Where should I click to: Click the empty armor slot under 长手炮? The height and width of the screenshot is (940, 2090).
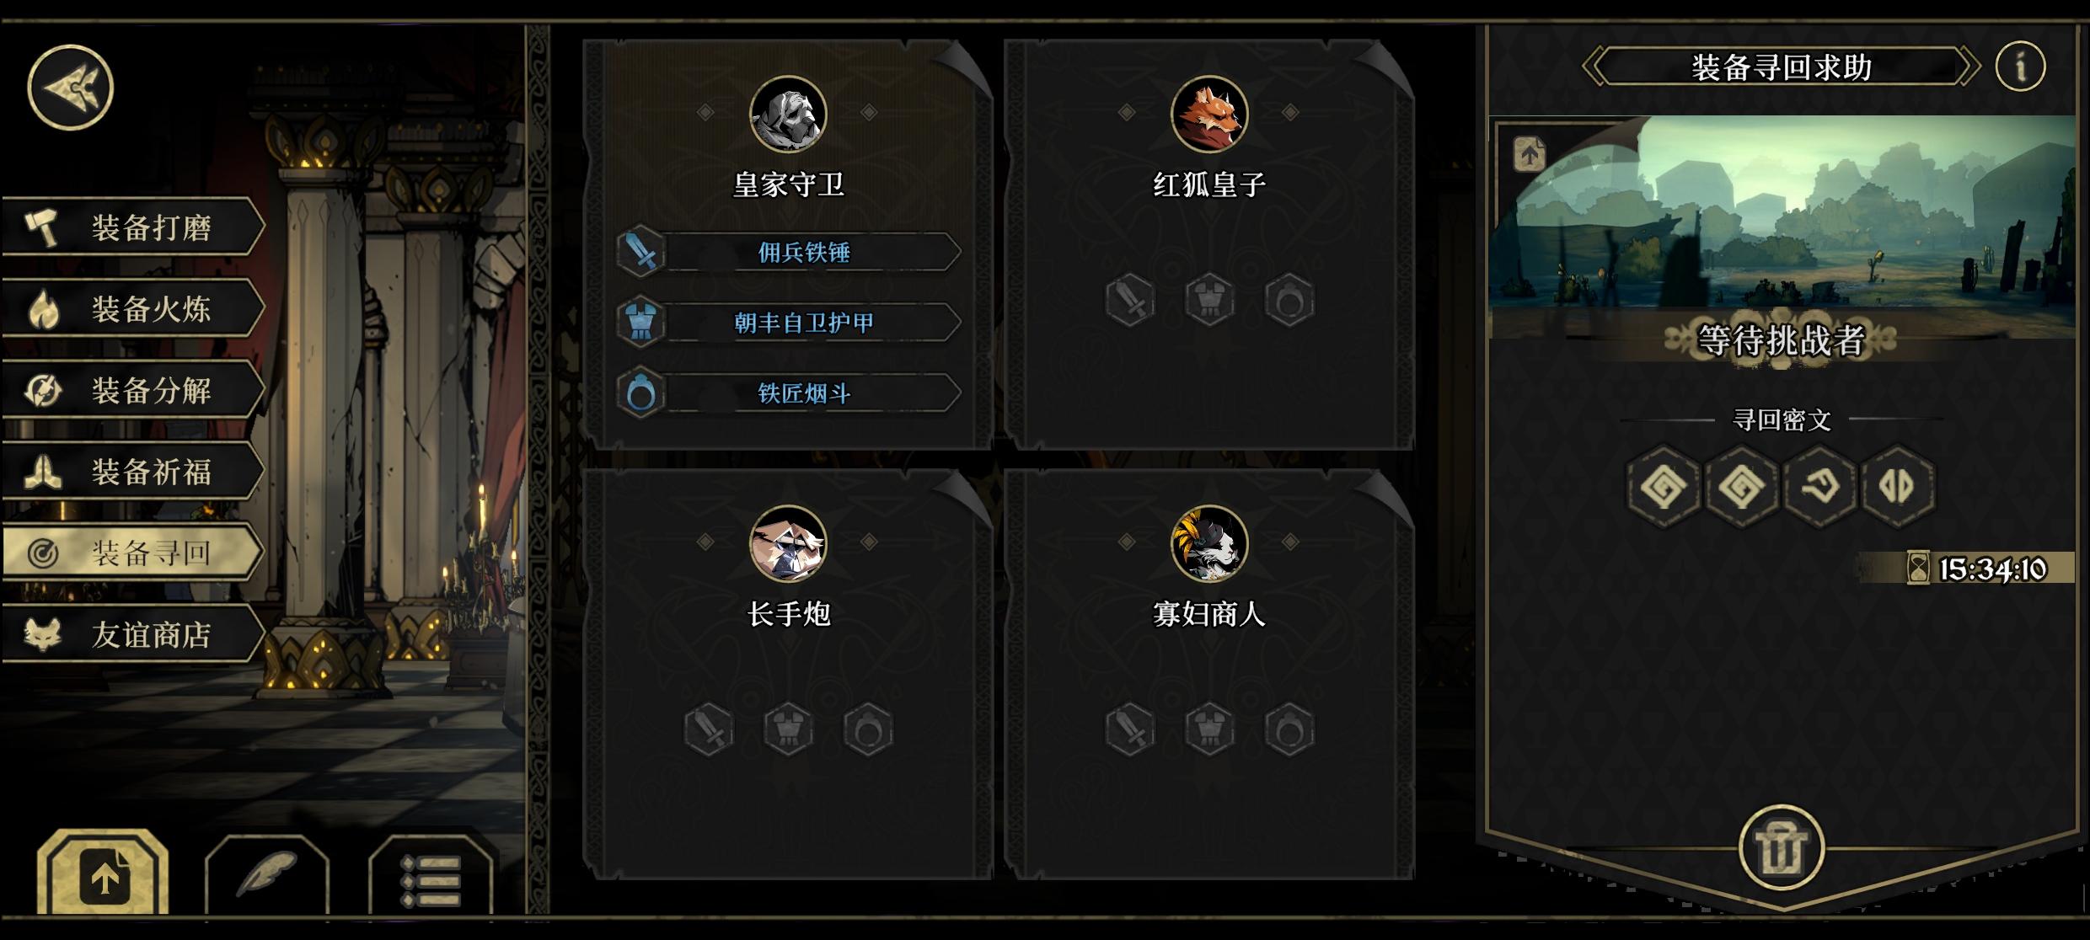(788, 729)
